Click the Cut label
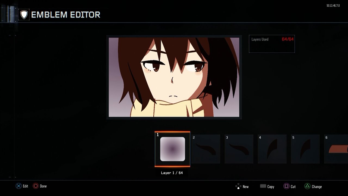The height and width of the screenshot is (196, 348). click(293, 187)
